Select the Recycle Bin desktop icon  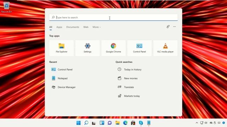click(6, 7)
